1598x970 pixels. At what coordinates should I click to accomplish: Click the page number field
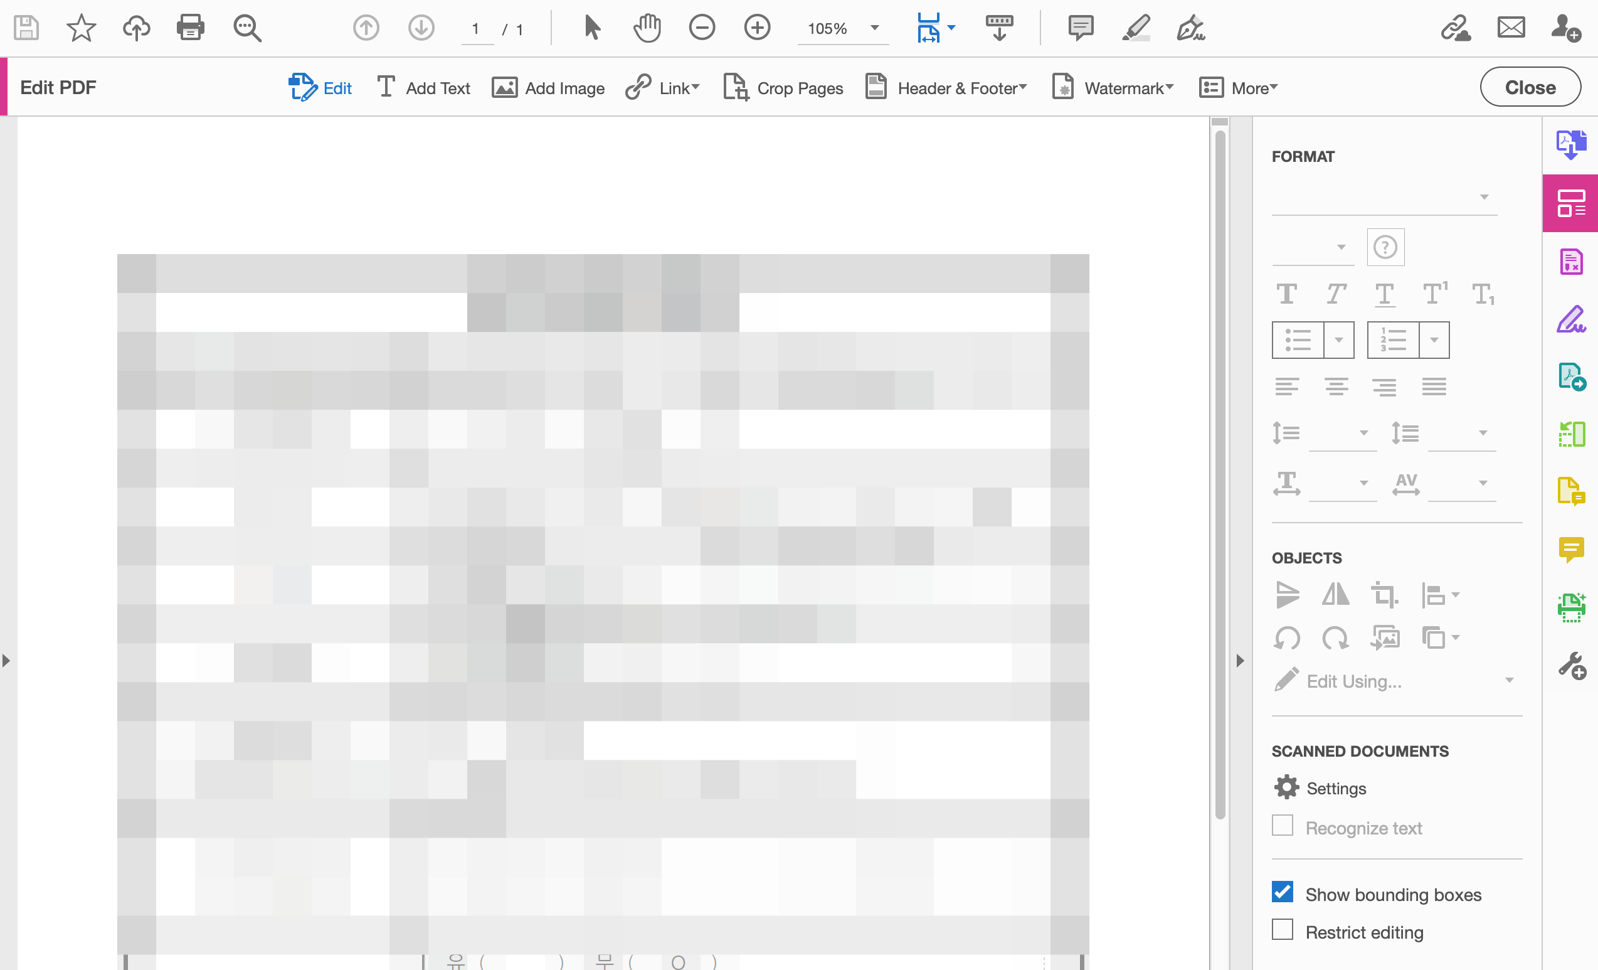pyautogui.click(x=476, y=29)
